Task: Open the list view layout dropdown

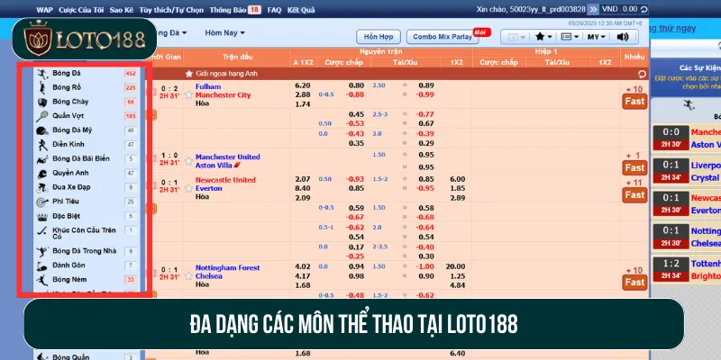Action: click(x=570, y=37)
